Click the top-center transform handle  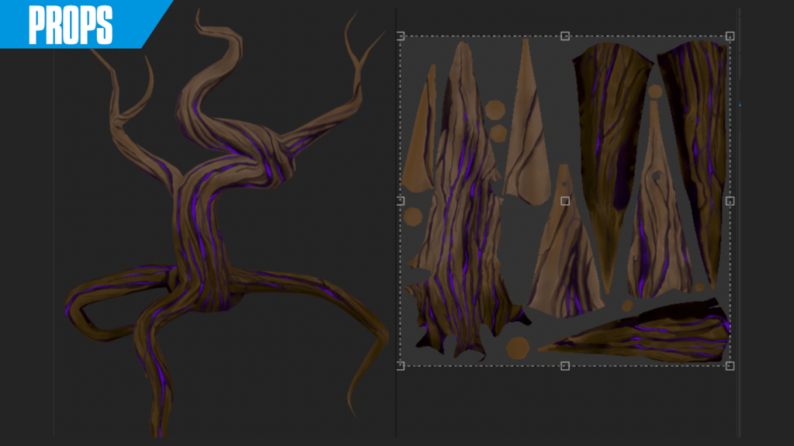tap(565, 36)
